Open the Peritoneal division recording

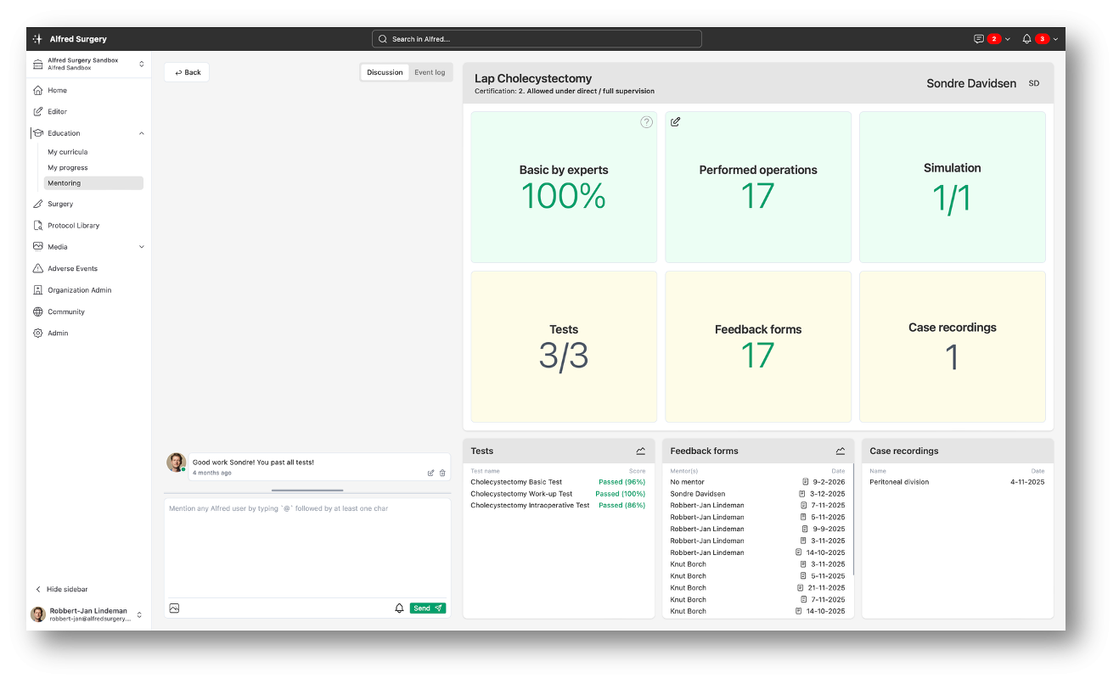click(957, 482)
